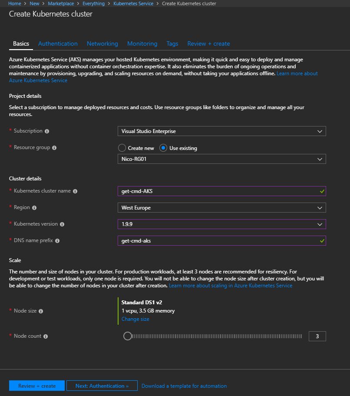
Task: Click the DNS name prefix input field
Action: click(x=221, y=241)
